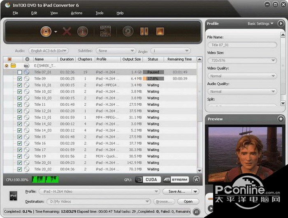The height and width of the screenshot is (218, 288).
Task: Open the Save As arrow dropdown
Action: pos(195,191)
